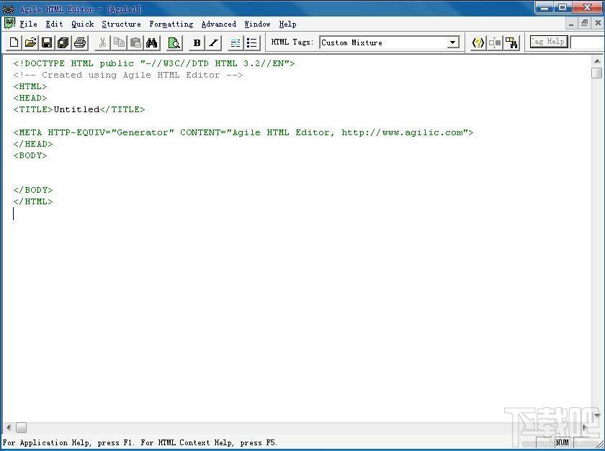Apply Bold with the B icon
The height and width of the screenshot is (451, 605).
[197, 42]
